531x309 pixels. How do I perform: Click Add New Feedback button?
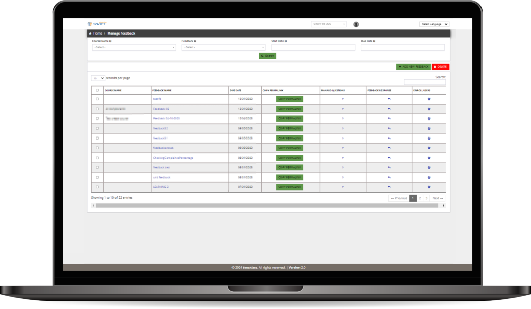(413, 67)
